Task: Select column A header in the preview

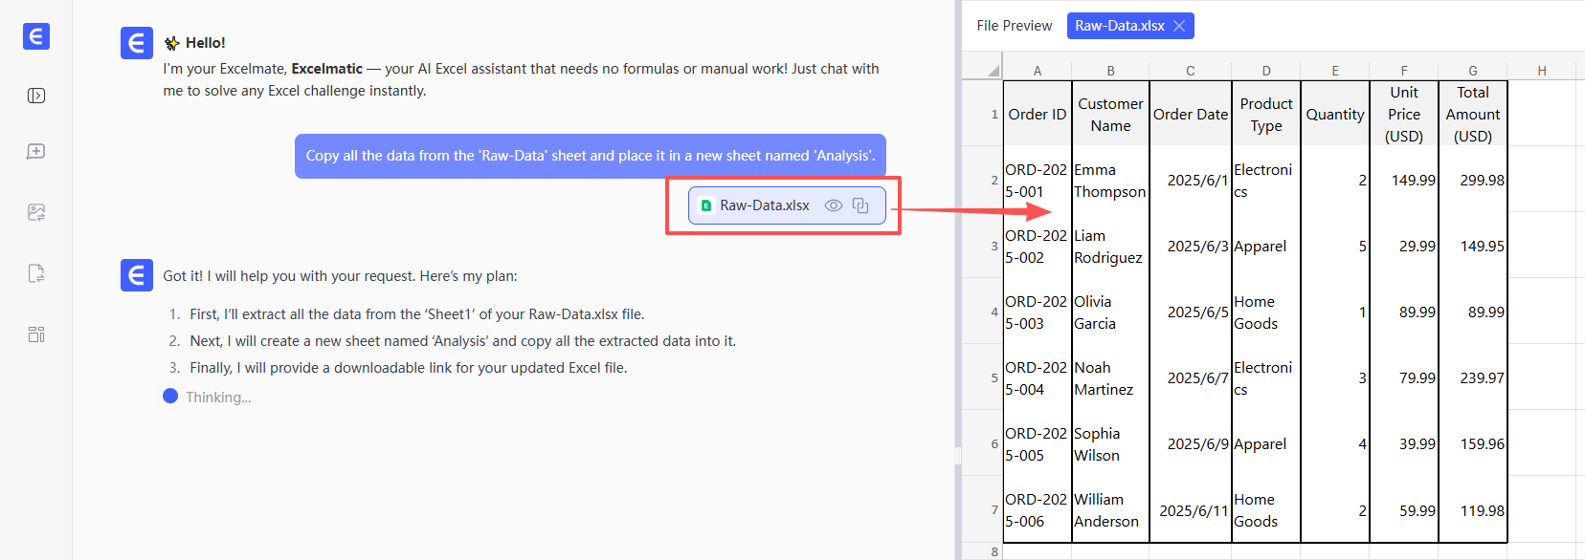Action: [x=1037, y=71]
